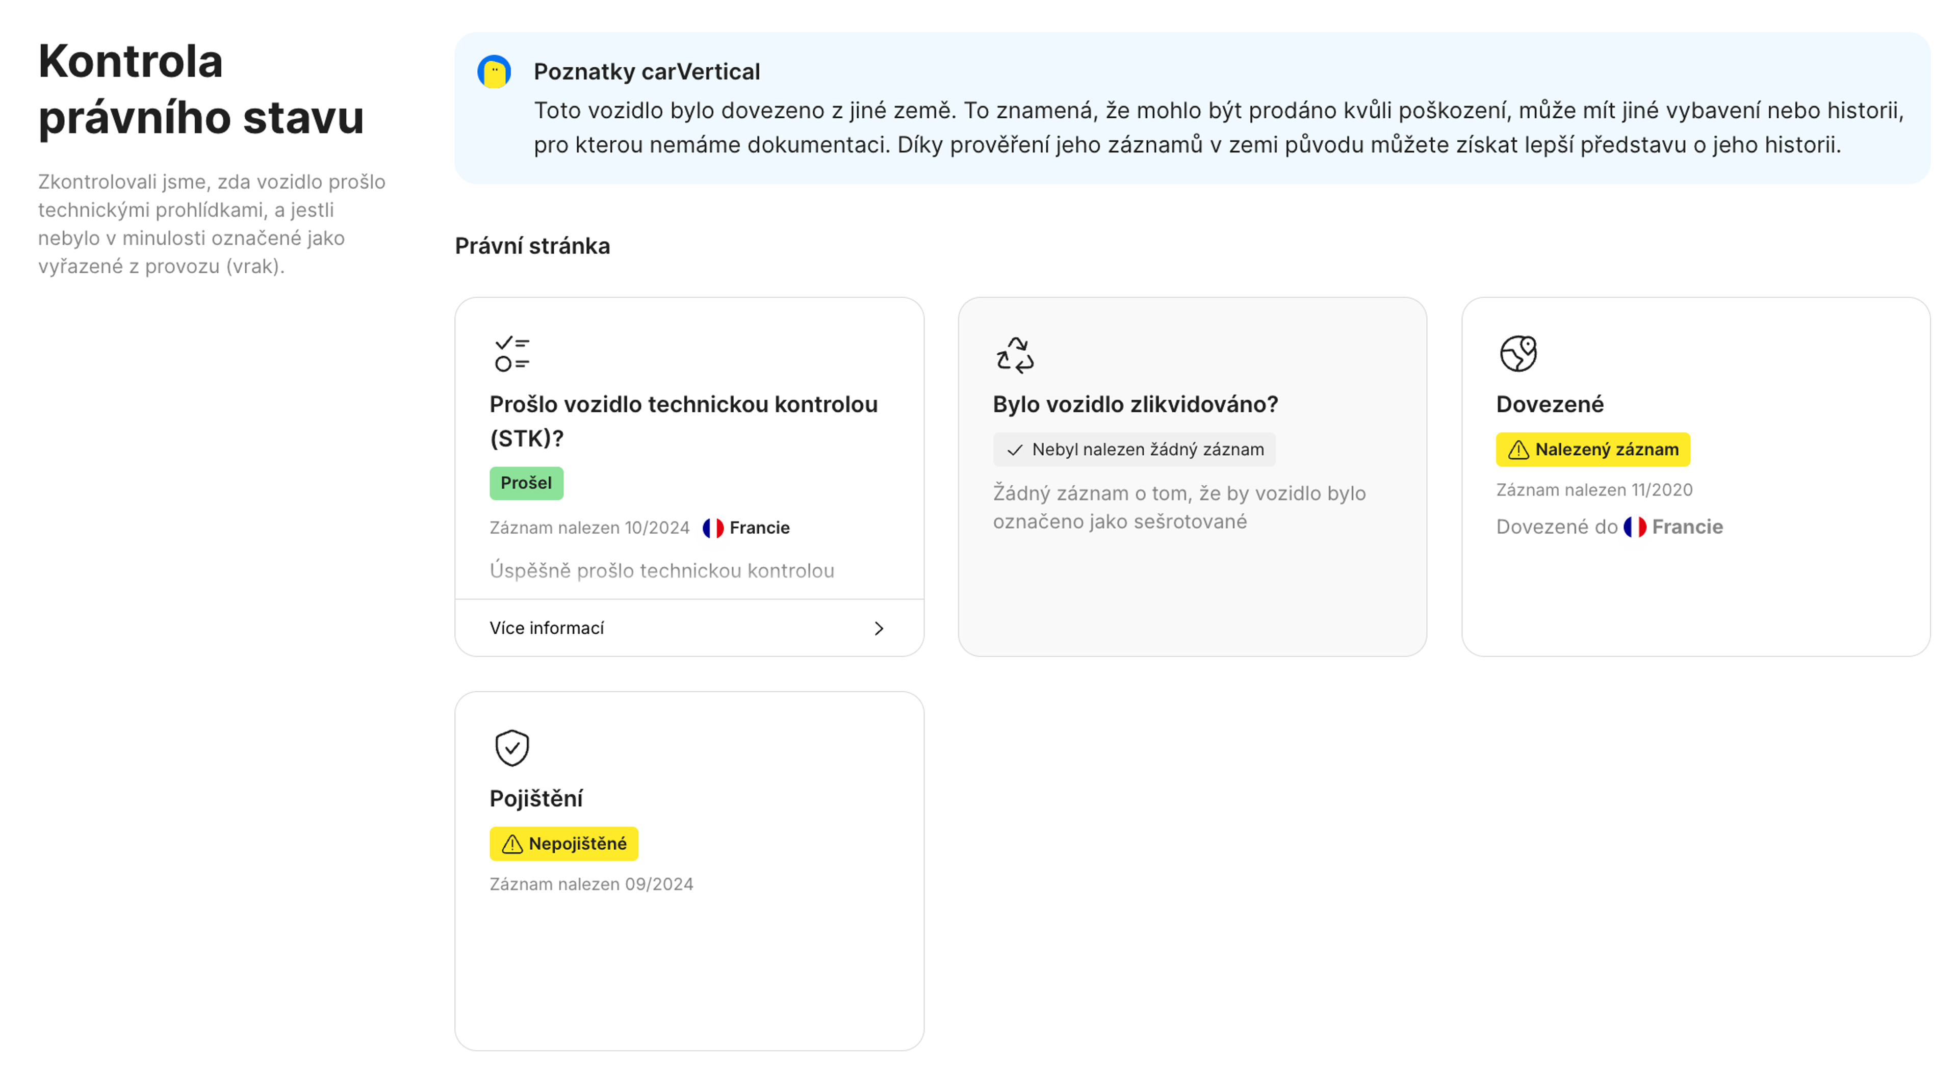Expand Více informací with the chevron arrow
1958x1072 pixels.
tap(880, 629)
